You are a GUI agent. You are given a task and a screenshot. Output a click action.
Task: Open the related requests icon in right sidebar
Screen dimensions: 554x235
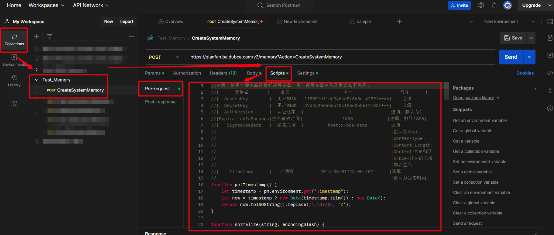pyautogui.click(x=550, y=91)
